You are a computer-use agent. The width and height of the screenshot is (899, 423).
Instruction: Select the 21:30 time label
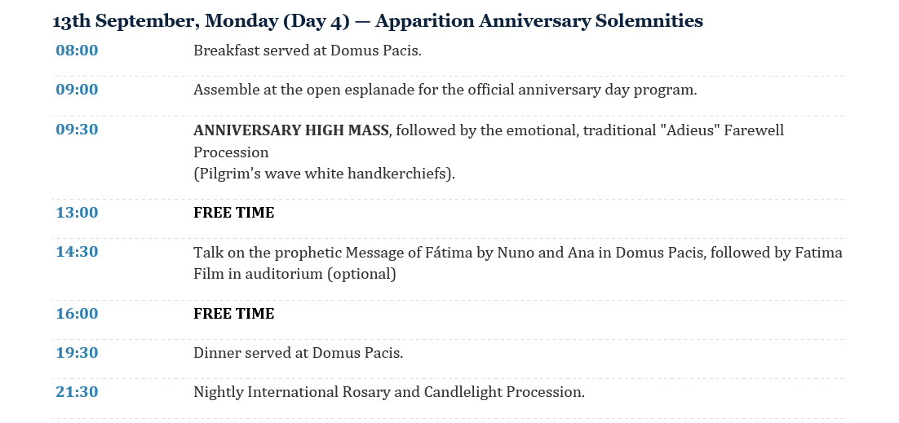[x=77, y=392]
